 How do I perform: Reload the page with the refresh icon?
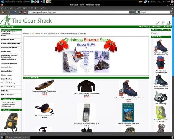click(x=15, y=12)
